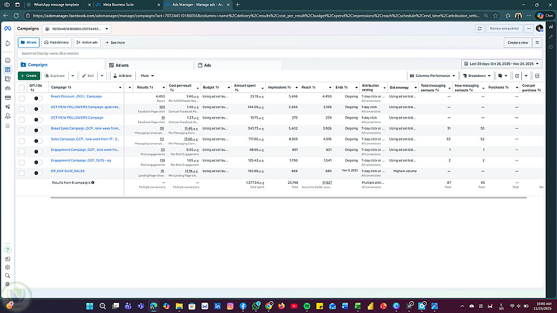Toggle the Reach Discount campaign on/off switch
Image resolution: width=557 pixels, height=313 pixels.
click(38, 99)
